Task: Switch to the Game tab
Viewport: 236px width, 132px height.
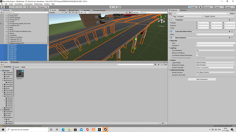Action: pos(62,10)
